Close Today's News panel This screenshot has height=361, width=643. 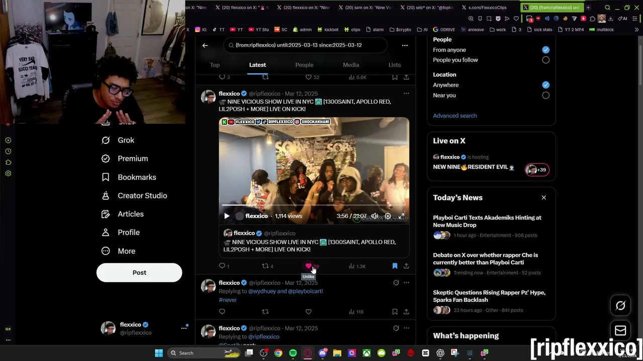pyautogui.click(x=544, y=198)
